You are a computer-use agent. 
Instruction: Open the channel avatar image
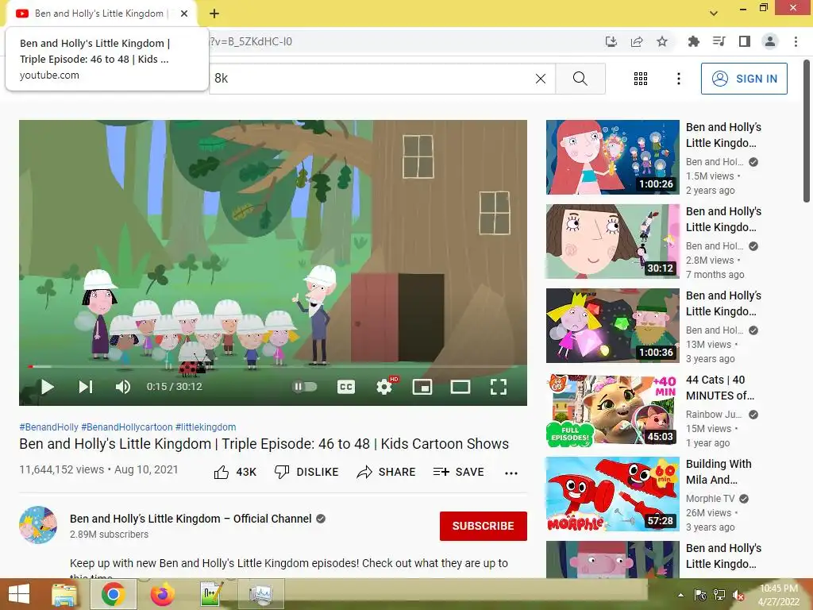(x=38, y=525)
